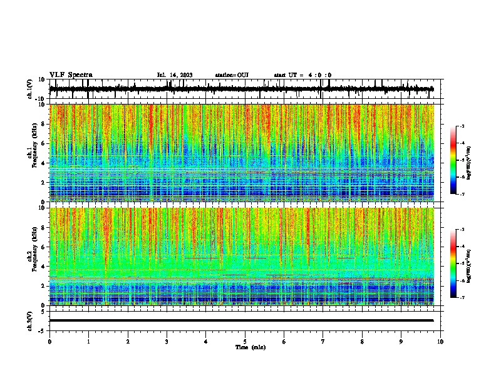
Task: Click time-axis tick label '5'
Action: (x=245, y=342)
